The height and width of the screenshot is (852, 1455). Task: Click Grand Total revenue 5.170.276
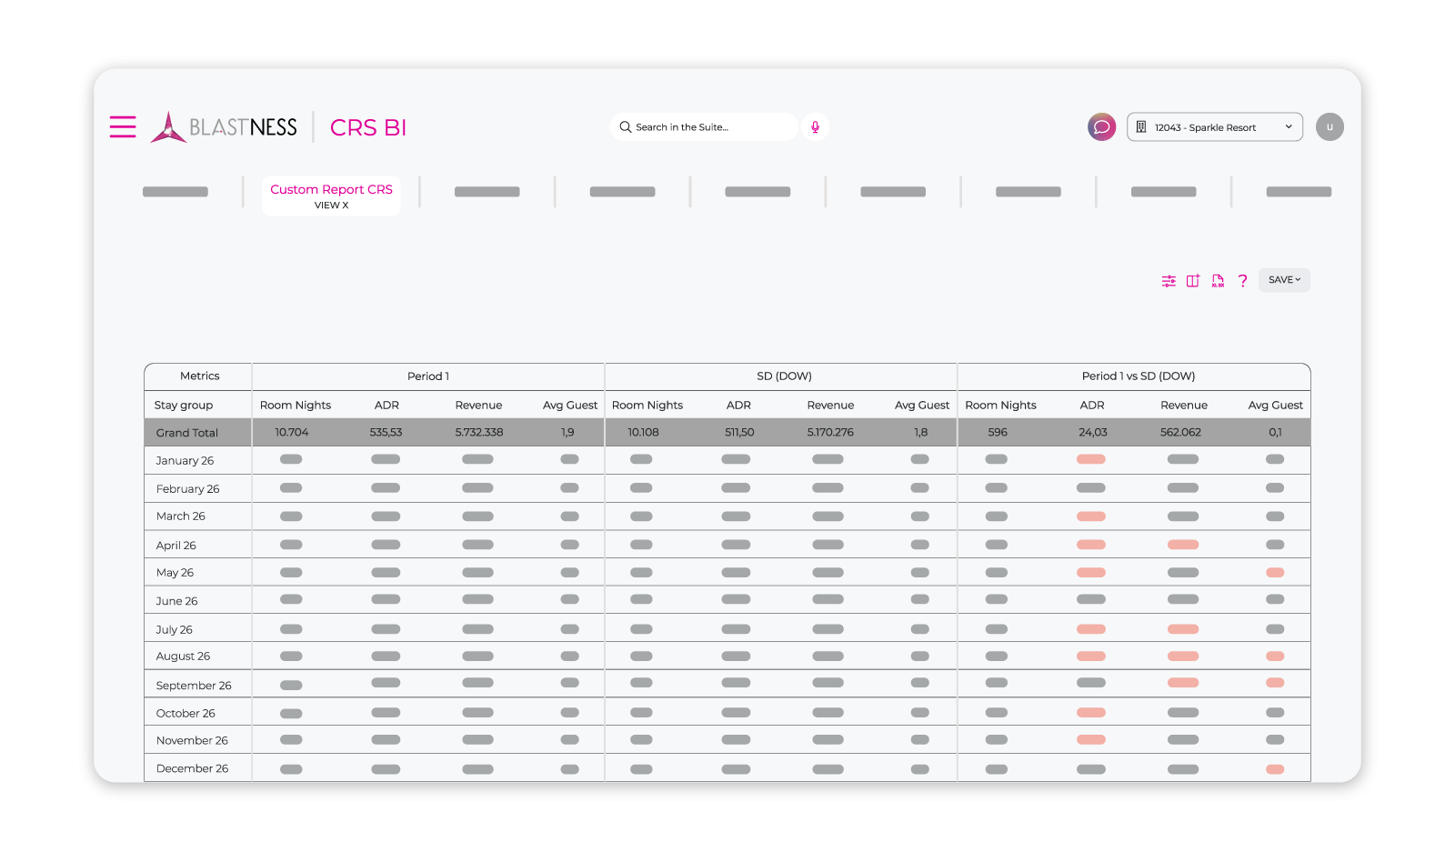point(830,433)
